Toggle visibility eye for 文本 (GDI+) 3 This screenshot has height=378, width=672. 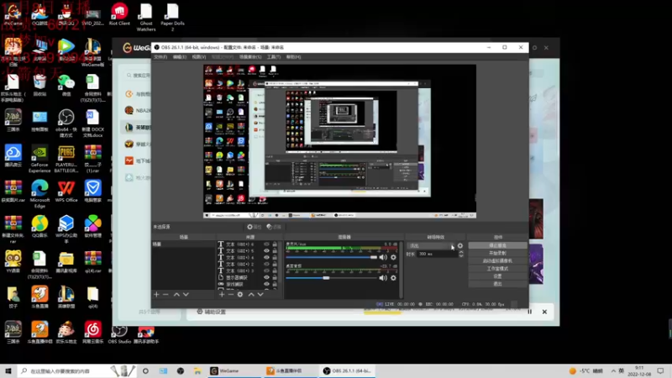point(266,270)
